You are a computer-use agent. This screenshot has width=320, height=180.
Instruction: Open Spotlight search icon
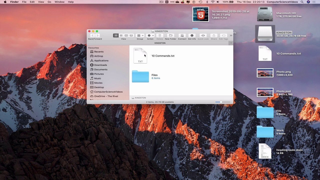tap(302, 2)
